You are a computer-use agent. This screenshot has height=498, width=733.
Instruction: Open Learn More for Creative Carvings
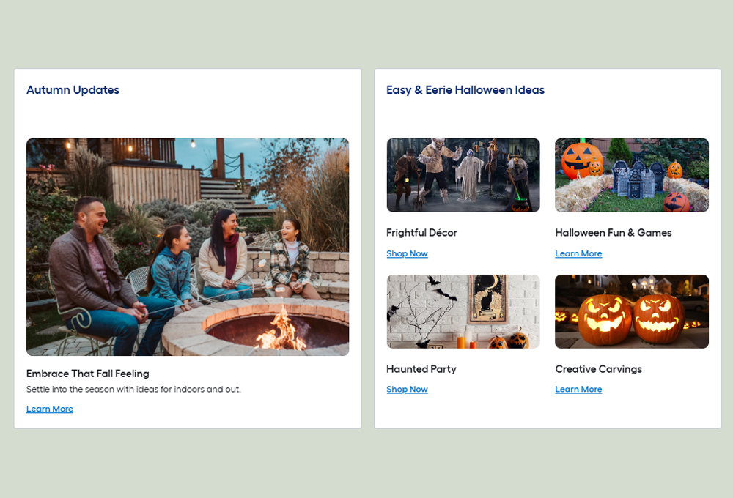click(578, 389)
